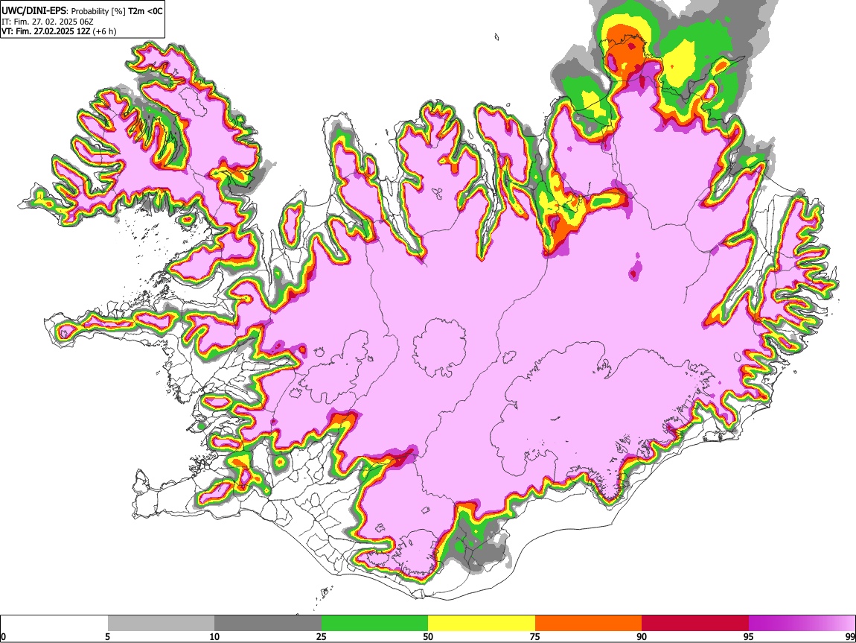This screenshot has height=643, width=856.
Task: Click the 'VT: Fim. 27.02.2025 12Z' line
Action: click(x=46, y=31)
